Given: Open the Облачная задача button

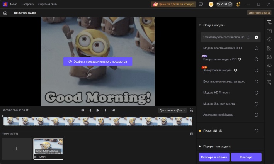Looking at the screenshot, I should pyautogui.click(x=259, y=13).
